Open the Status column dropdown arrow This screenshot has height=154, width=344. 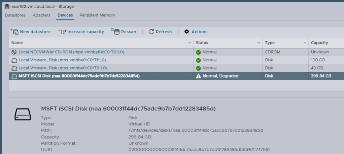259,43
